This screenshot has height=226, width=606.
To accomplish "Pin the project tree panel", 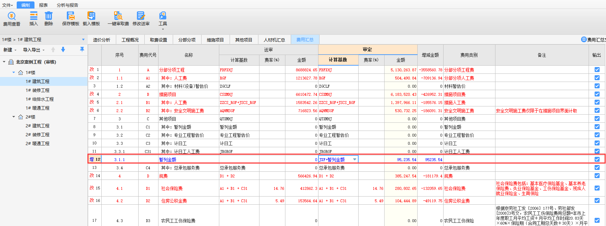I will point(82,50).
